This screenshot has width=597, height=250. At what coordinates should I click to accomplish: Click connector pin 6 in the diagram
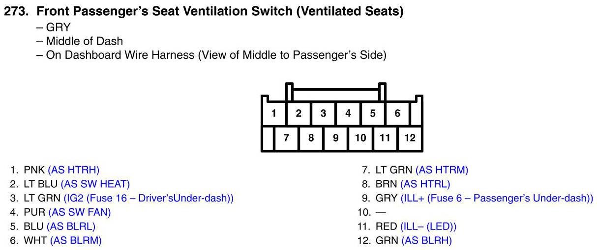pos(397,114)
